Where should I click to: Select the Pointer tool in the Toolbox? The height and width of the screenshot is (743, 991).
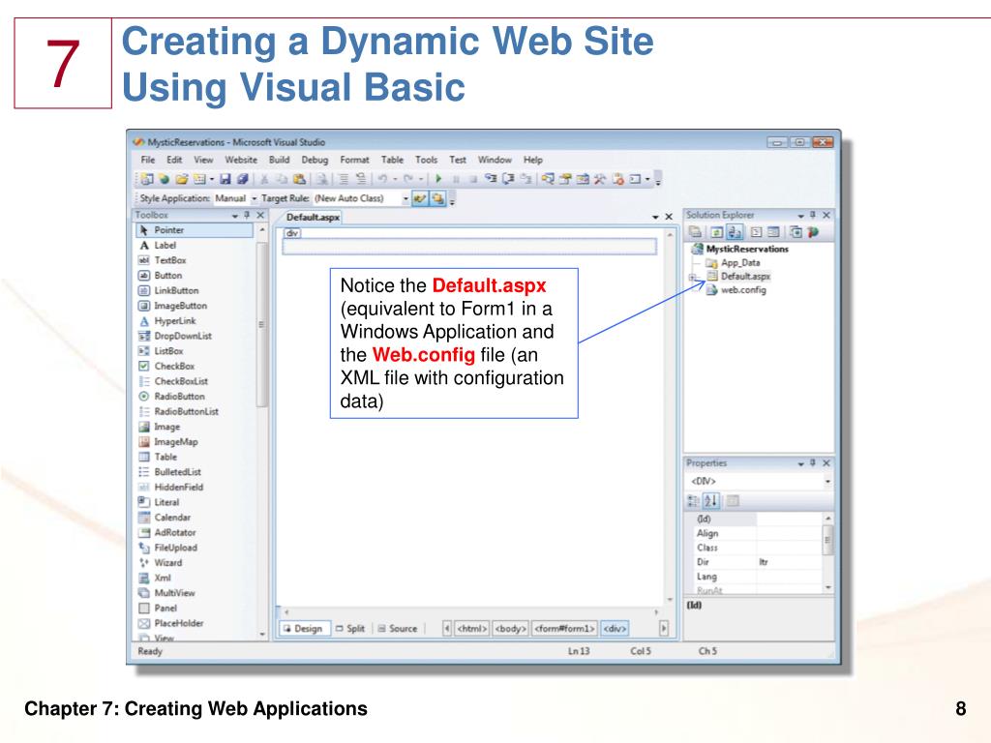(194, 230)
